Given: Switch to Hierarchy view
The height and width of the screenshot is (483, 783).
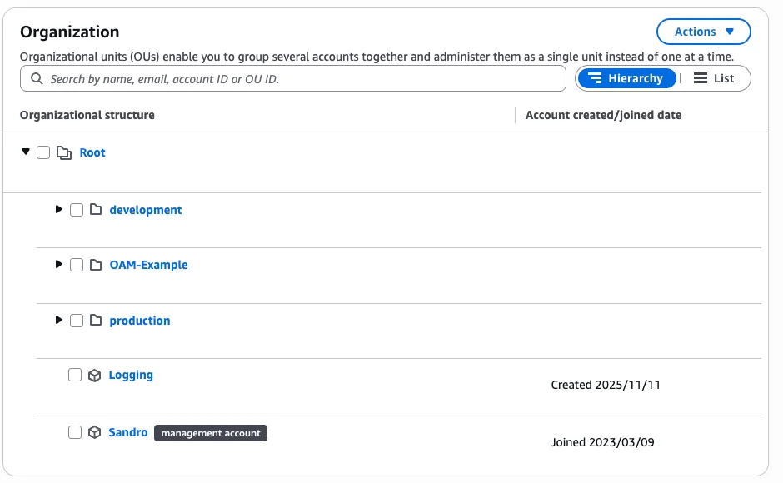Looking at the screenshot, I should (x=626, y=78).
